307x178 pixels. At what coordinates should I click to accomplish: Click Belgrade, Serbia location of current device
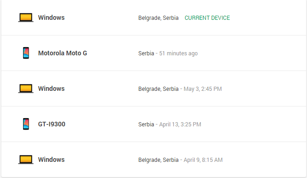coord(158,18)
